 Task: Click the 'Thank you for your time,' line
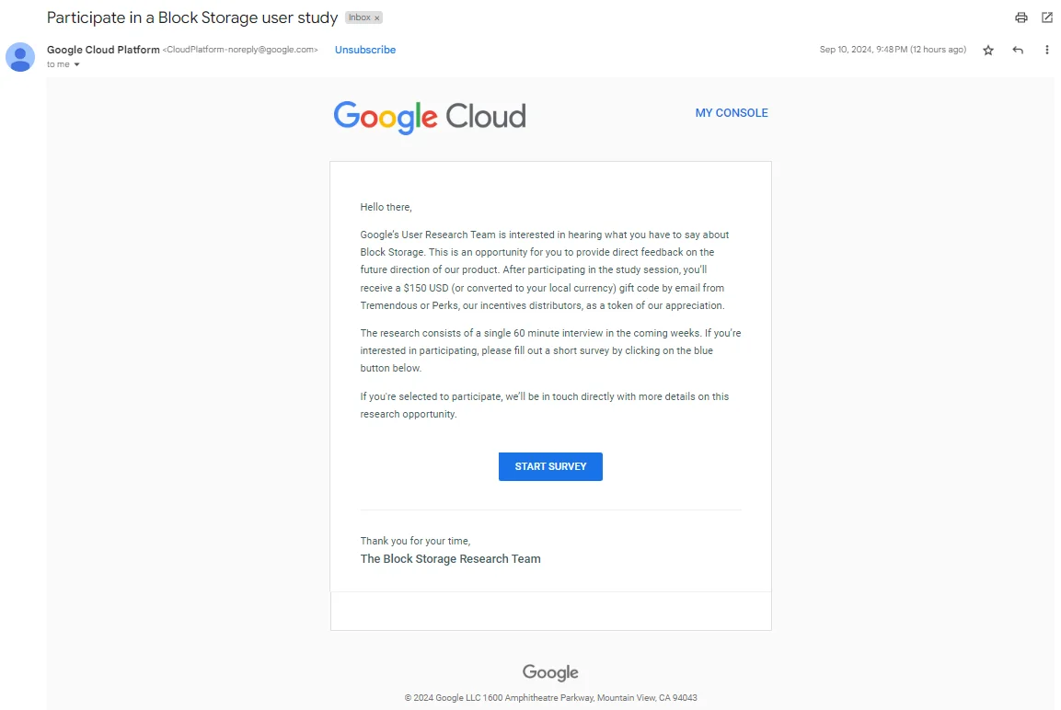tap(415, 541)
